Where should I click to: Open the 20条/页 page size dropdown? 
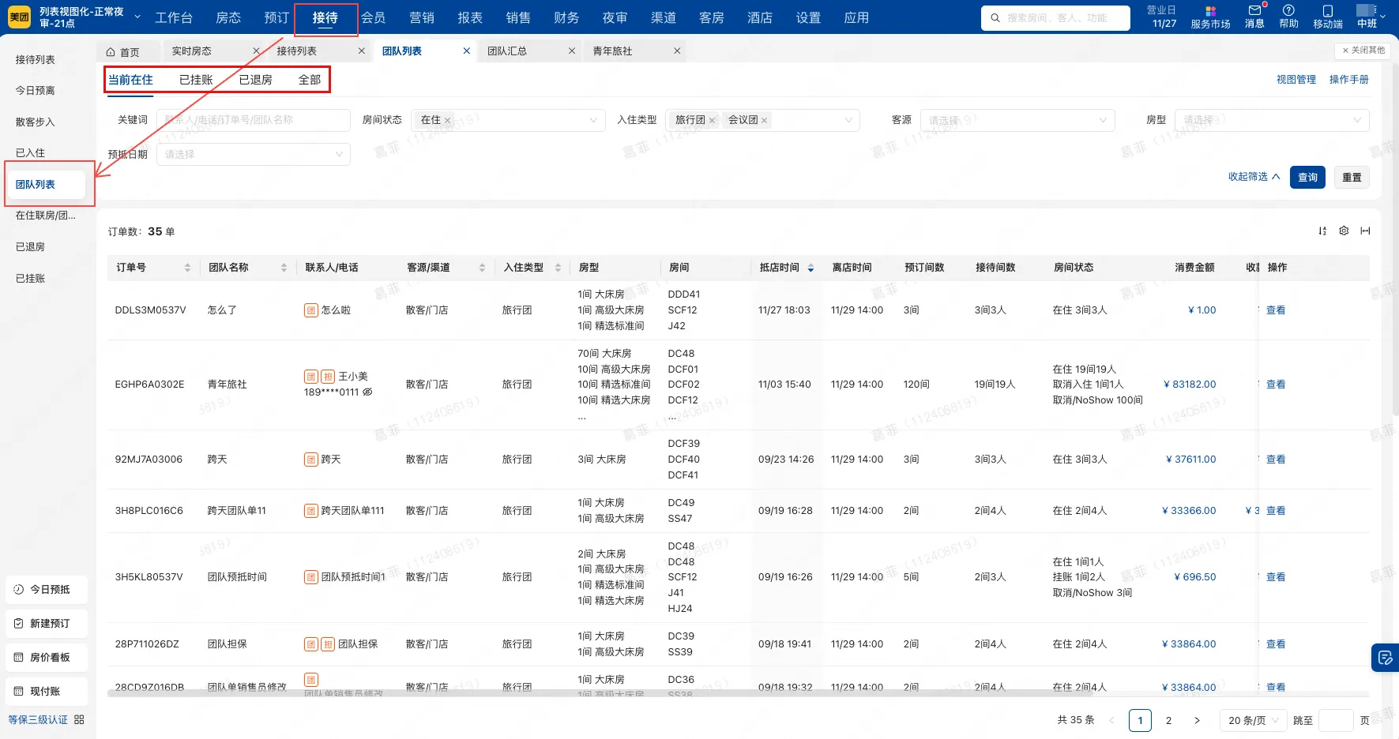pos(1252,720)
